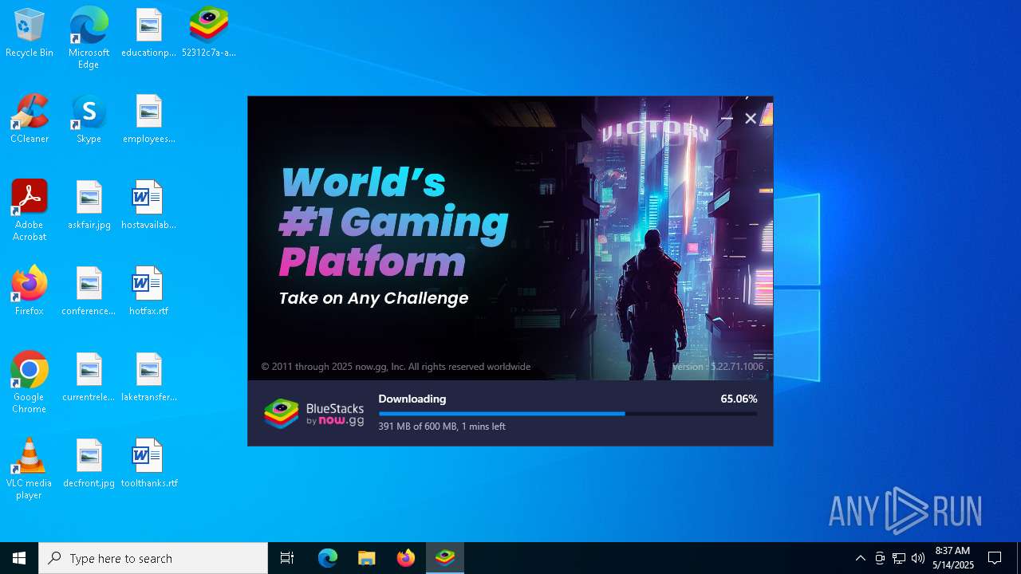Image resolution: width=1021 pixels, height=574 pixels.
Task: Click the BlueStacks by now.gg logo
Action: [x=314, y=414]
